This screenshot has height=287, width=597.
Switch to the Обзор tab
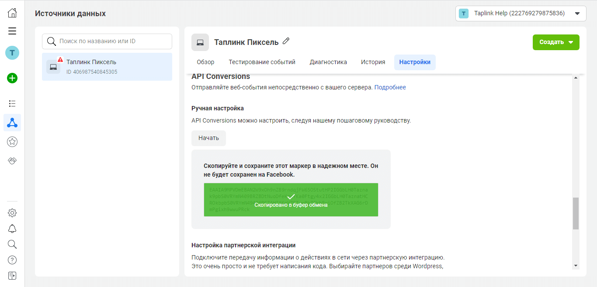(x=205, y=62)
